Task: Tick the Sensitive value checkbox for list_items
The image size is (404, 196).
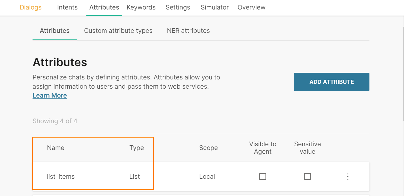Action: tap(308, 176)
